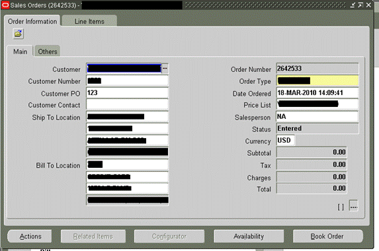This screenshot has height=251, width=379.
Task: Click the yellow folder icon under Order Information
Action: pyautogui.click(x=18, y=34)
